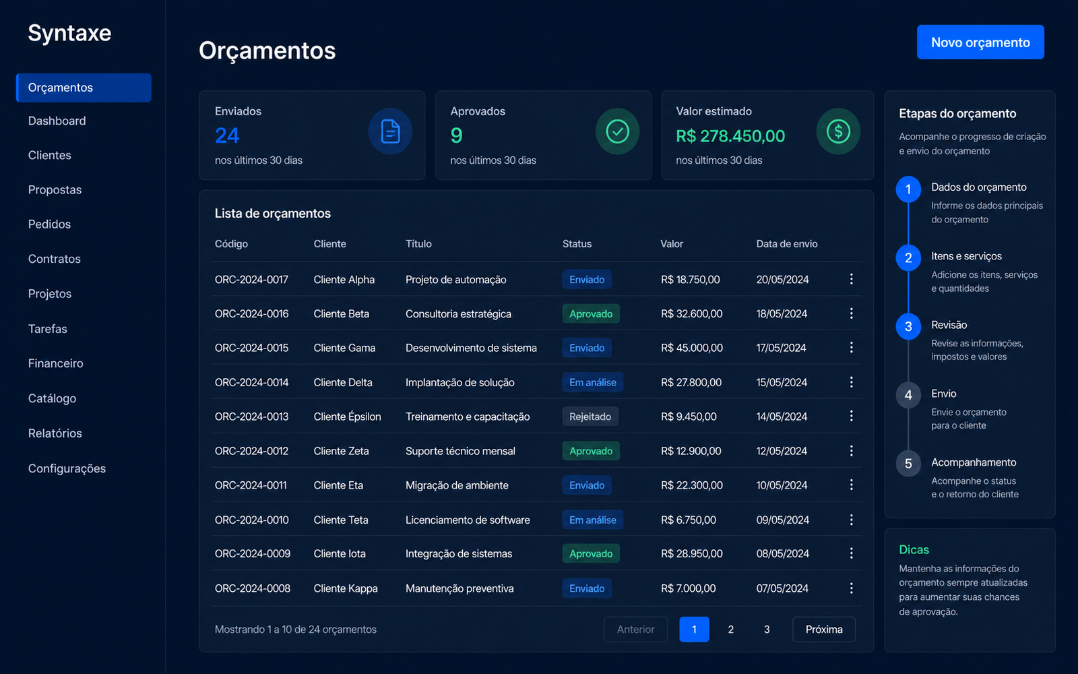1078x674 pixels.
Task: Click the Enviados count 24
Action: 227,135
